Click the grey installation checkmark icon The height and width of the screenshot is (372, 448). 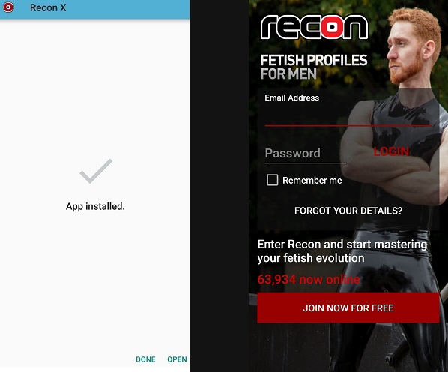96,171
